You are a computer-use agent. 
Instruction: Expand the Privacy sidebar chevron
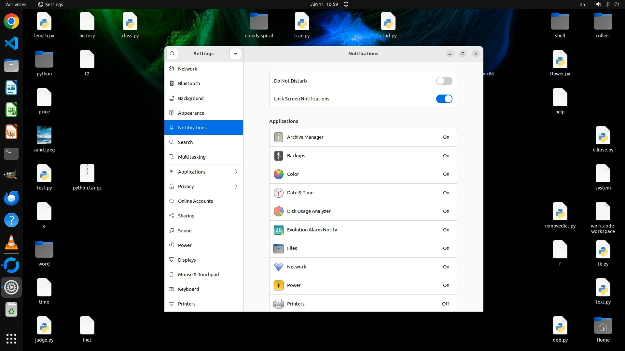coord(236,186)
